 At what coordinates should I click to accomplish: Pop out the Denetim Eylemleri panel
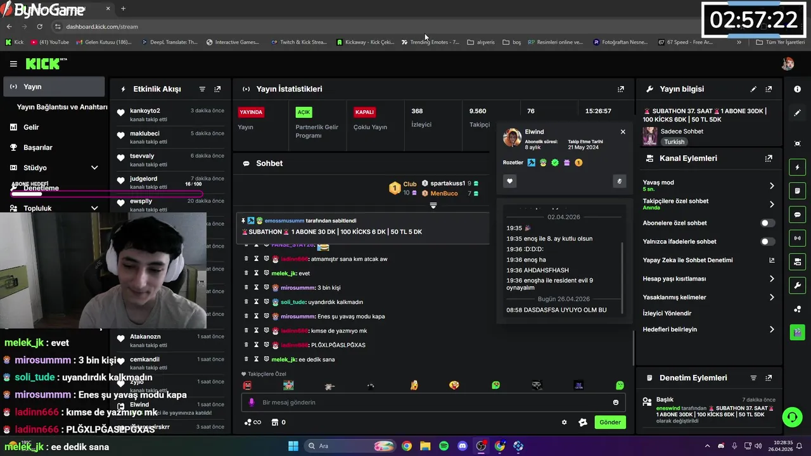pyautogui.click(x=769, y=378)
